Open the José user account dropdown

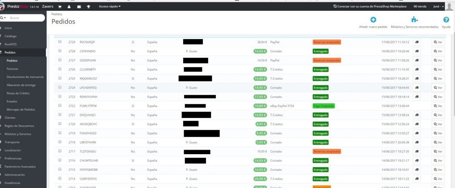(x=438, y=6)
